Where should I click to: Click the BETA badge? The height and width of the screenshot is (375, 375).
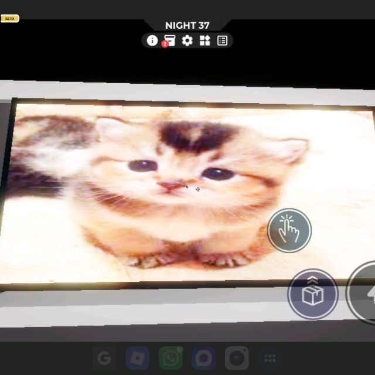point(10,18)
